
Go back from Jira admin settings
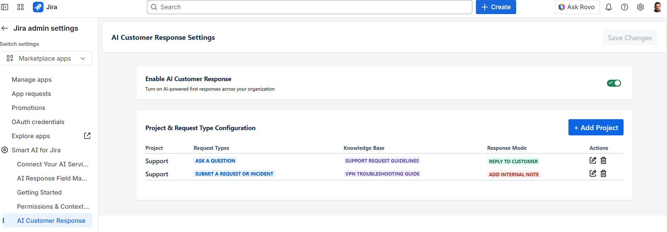click(5, 28)
